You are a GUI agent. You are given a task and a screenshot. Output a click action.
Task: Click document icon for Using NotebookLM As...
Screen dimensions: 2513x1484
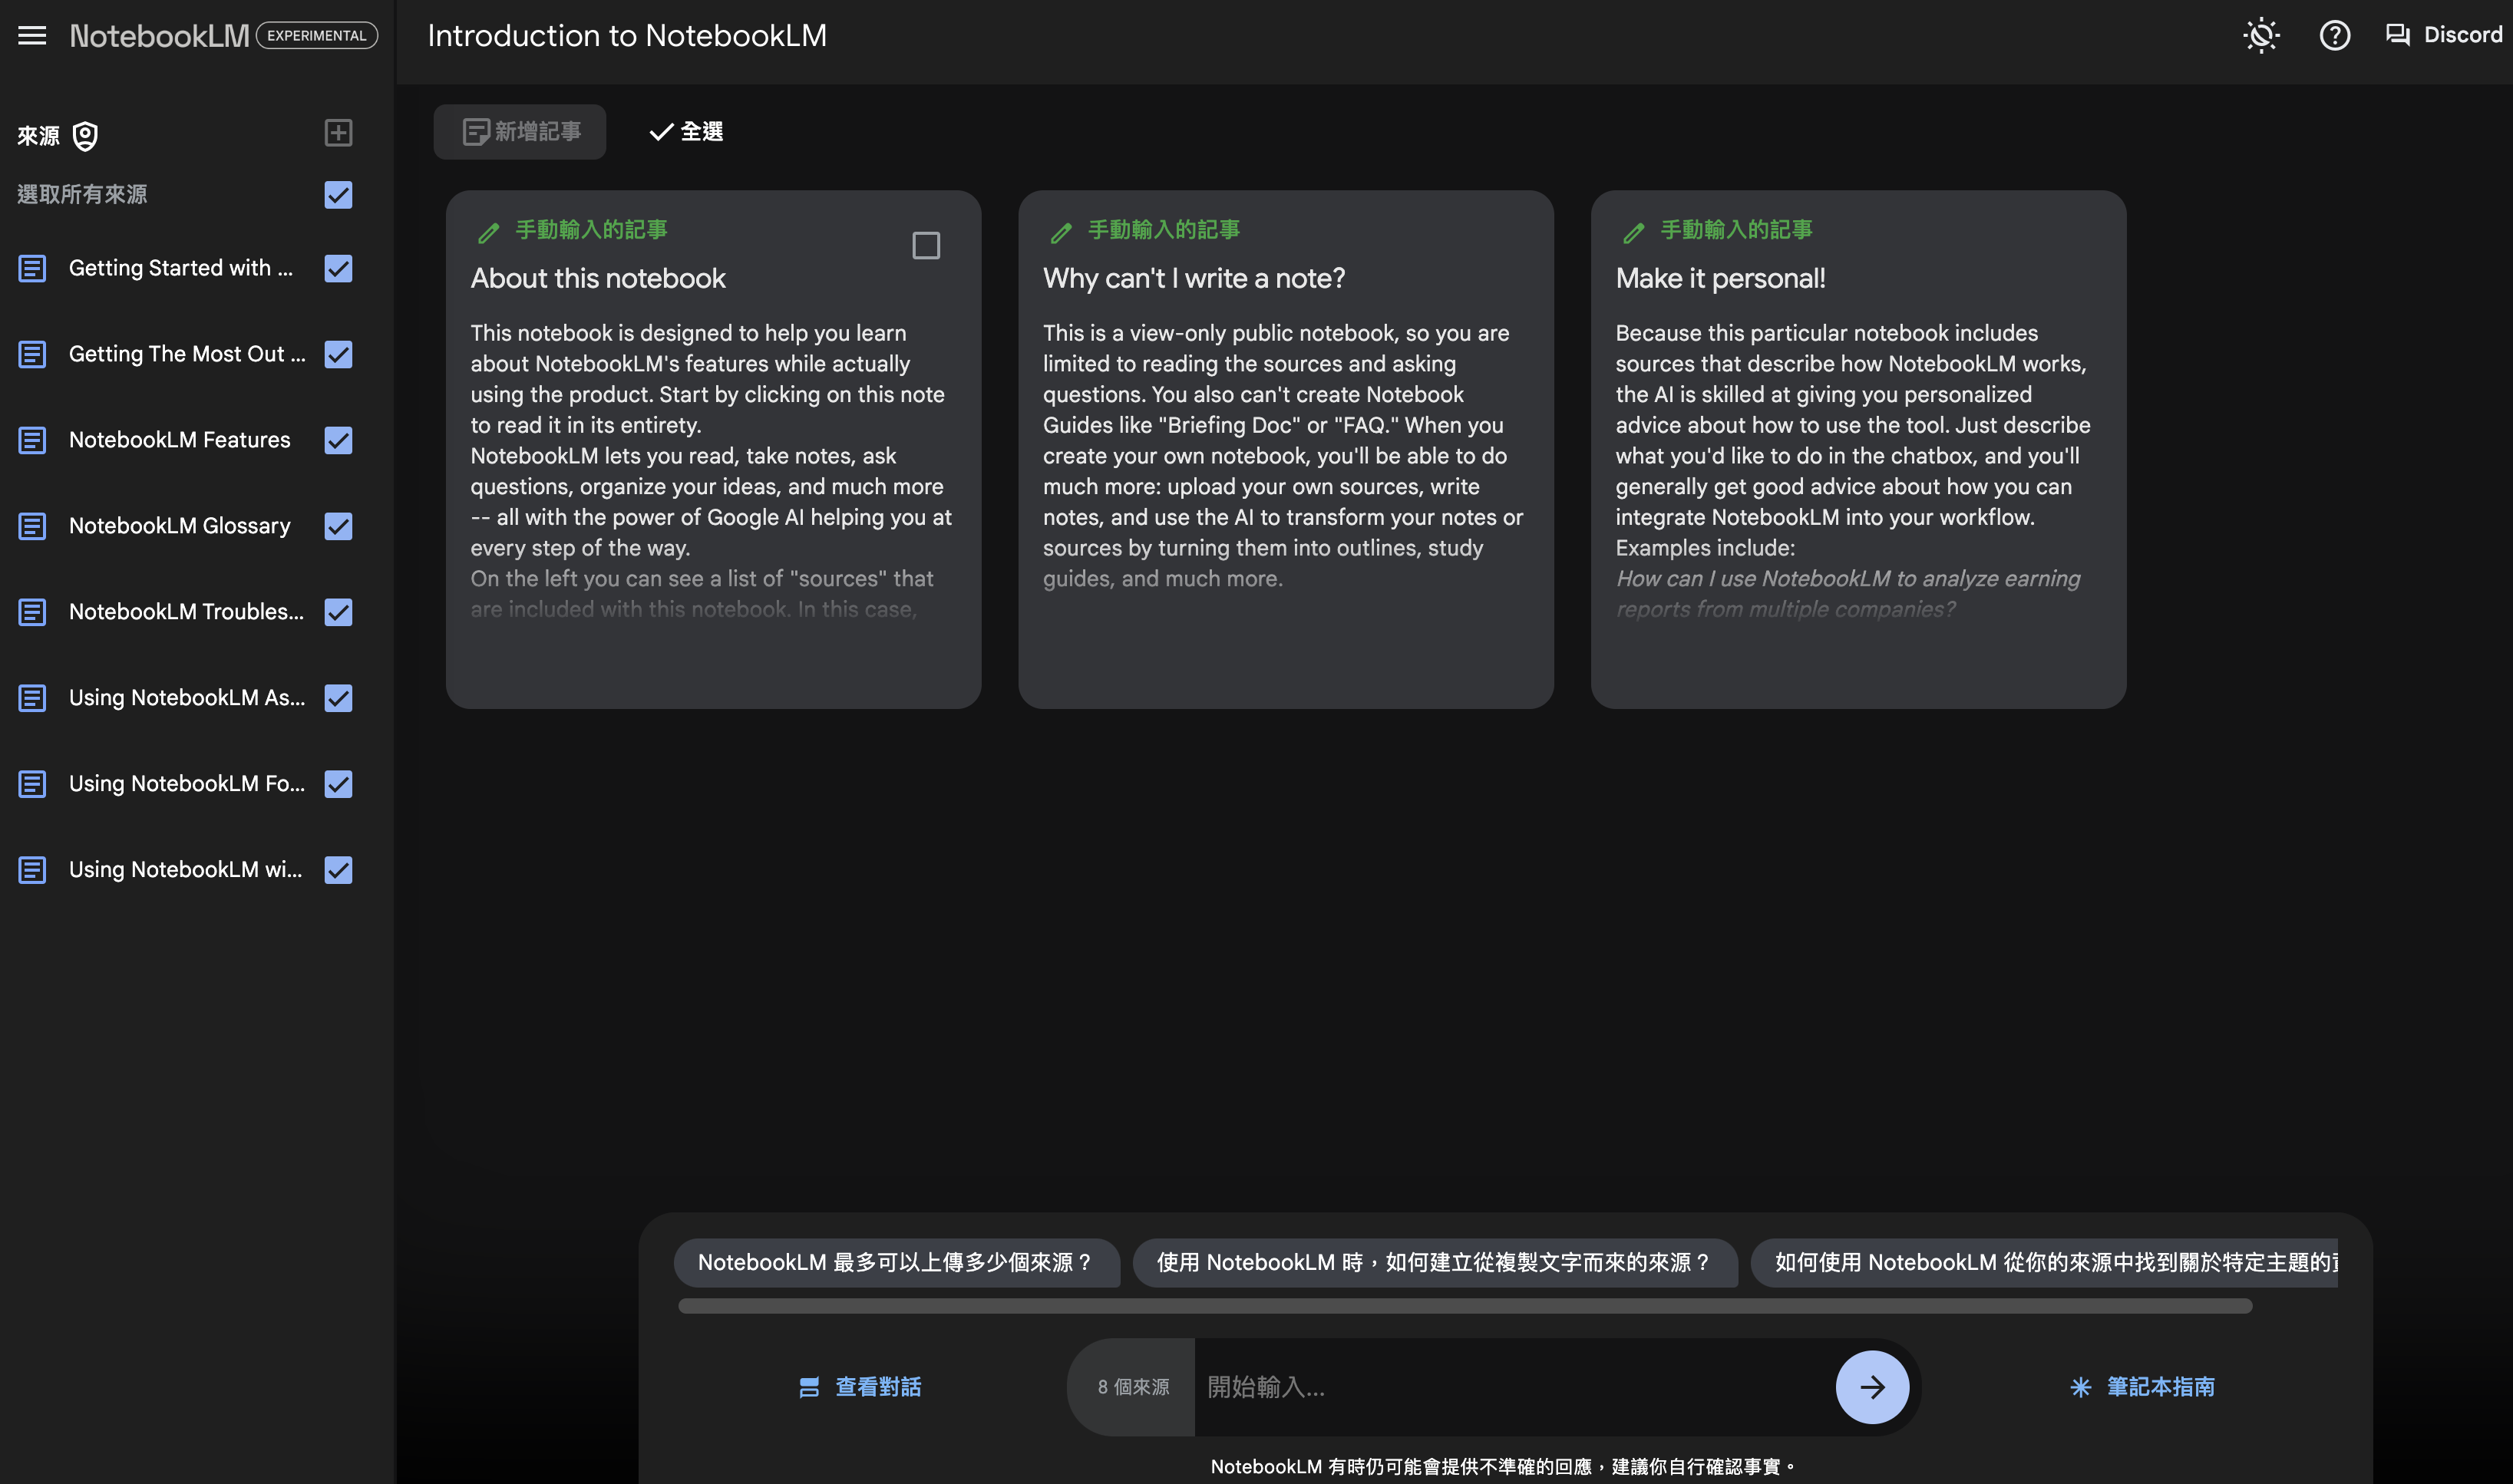32,698
